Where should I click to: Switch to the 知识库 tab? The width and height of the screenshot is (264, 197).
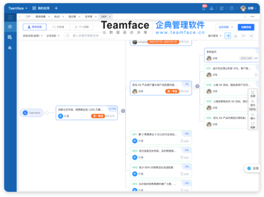[x=72, y=17]
